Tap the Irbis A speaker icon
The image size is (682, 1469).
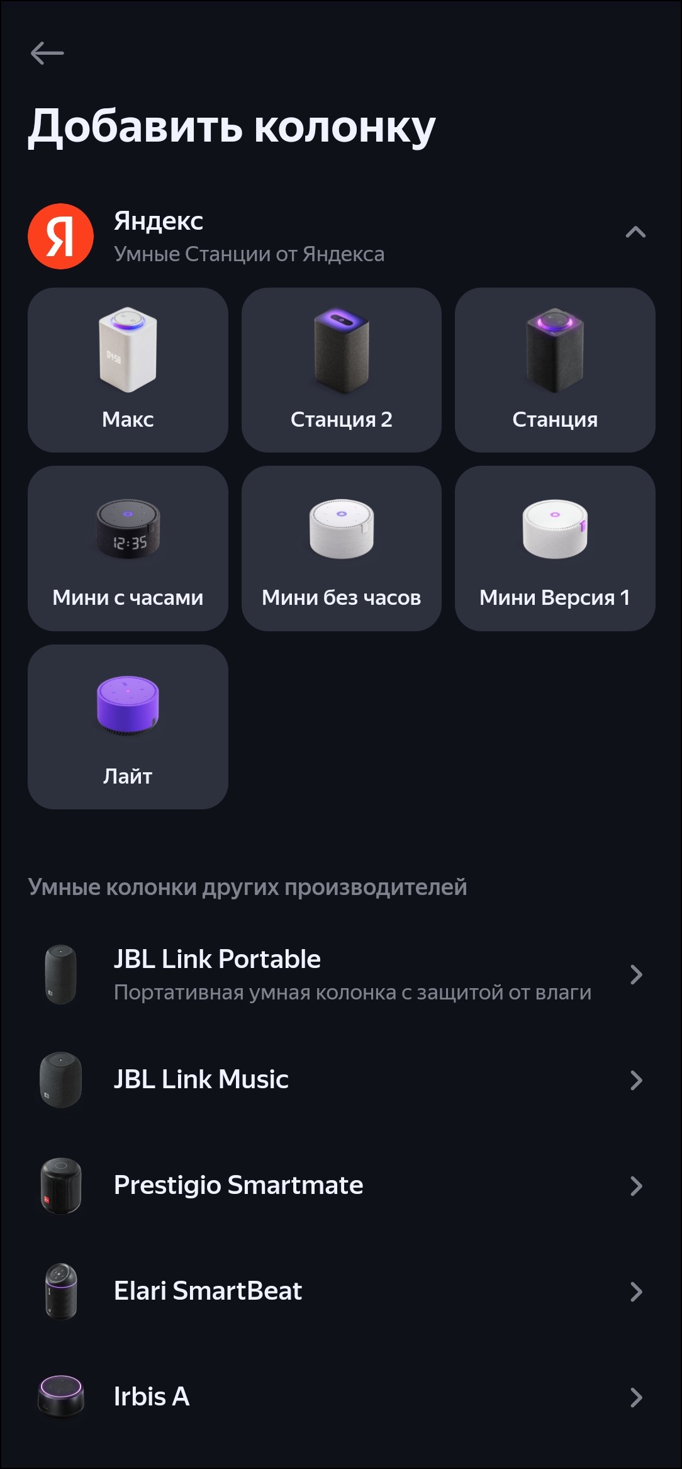[60, 1397]
